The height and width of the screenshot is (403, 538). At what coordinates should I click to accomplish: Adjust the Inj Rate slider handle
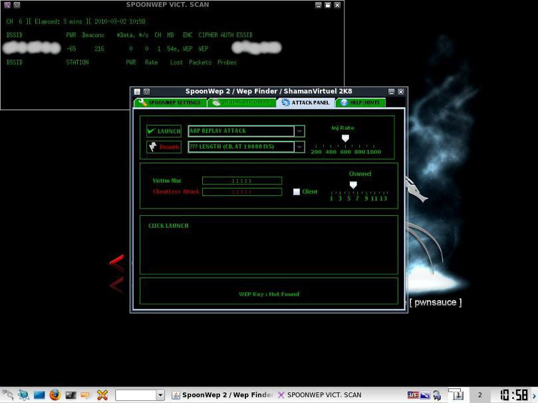345,138
